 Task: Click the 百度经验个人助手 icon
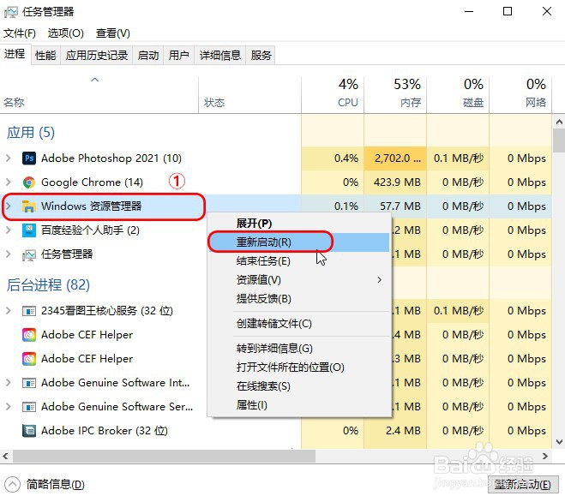29,230
